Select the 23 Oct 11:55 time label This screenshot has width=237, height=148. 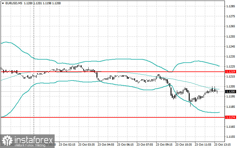coord(203,145)
